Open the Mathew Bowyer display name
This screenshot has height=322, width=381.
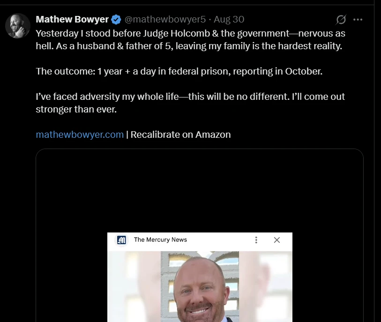coord(72,20)
